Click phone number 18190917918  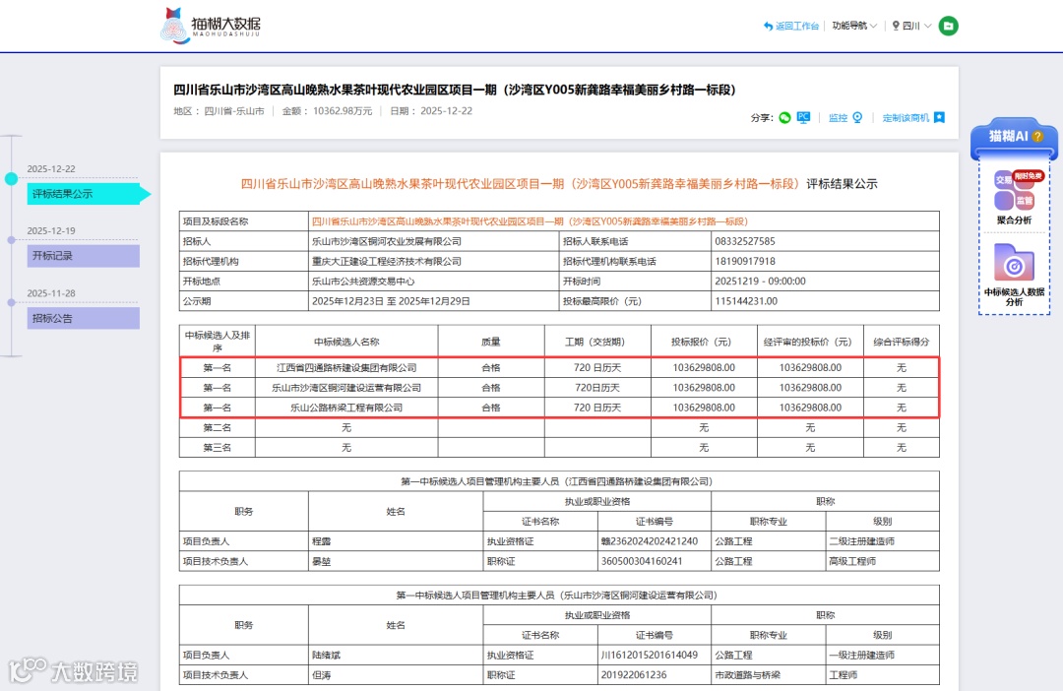tap(745, 261)
